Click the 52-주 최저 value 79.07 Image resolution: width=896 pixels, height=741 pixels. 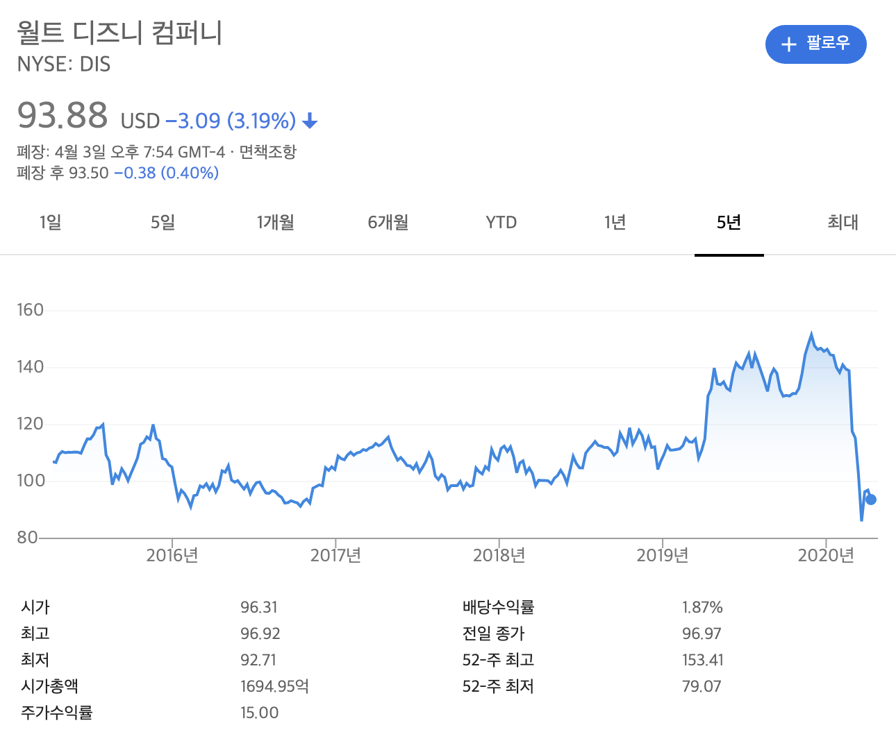[702, 686]
